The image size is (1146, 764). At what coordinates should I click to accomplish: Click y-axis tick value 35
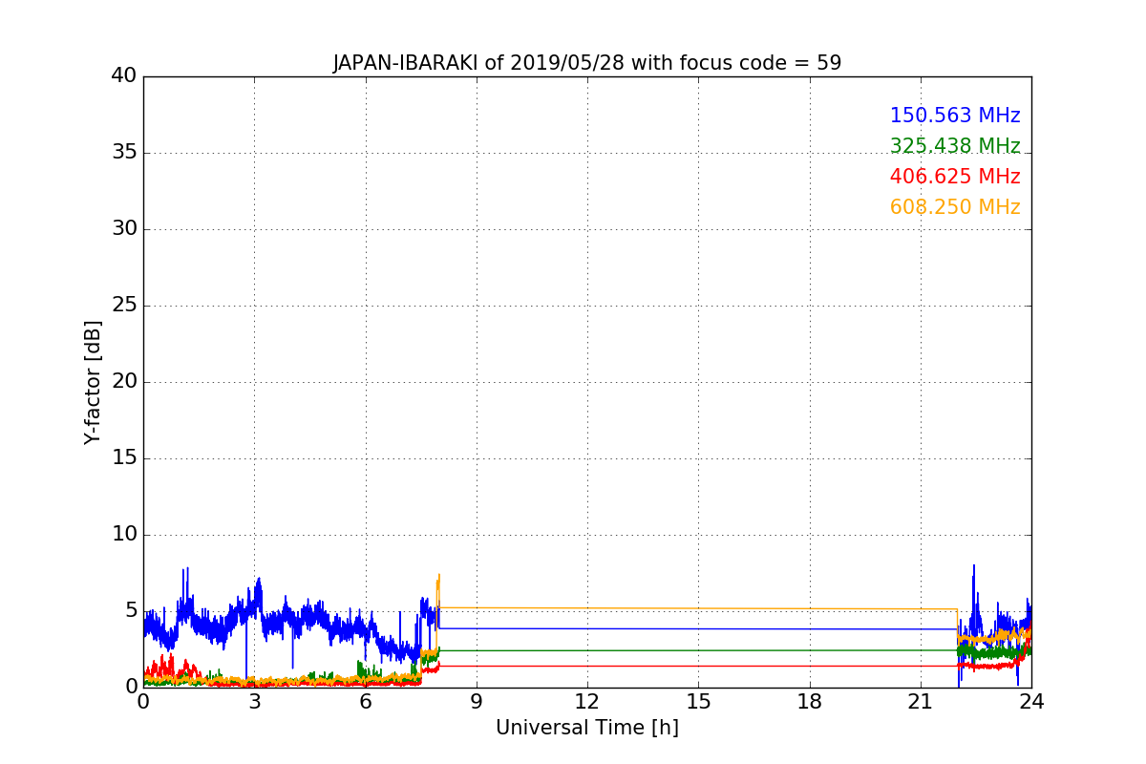(x=124, y=153)
